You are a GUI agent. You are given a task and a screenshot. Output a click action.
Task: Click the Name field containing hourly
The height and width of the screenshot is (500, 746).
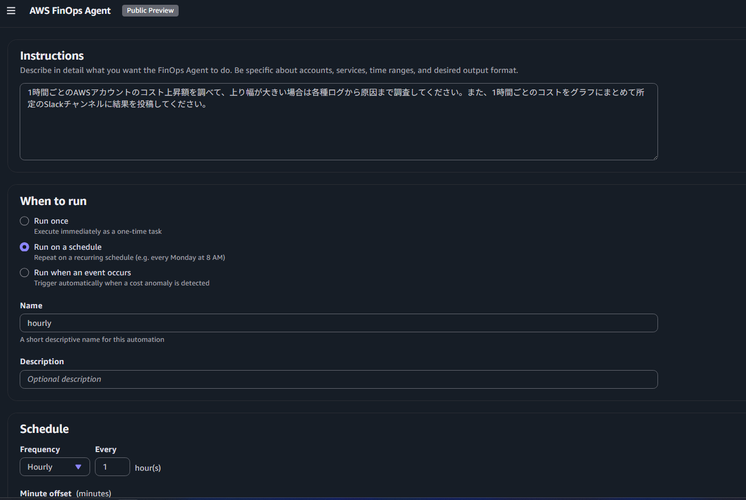(x=339, y=323)
